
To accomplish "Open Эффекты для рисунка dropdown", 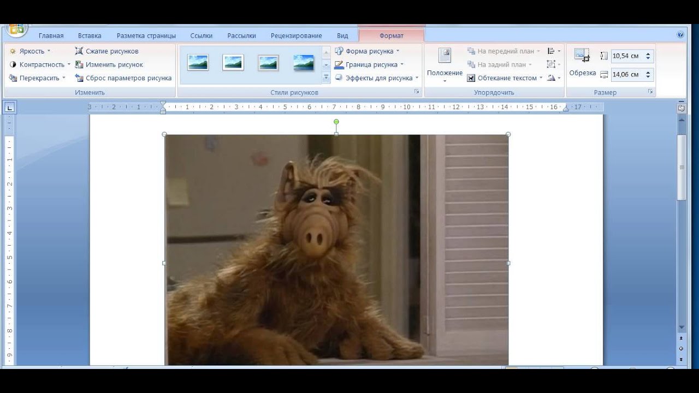I will tap(377, 78).
